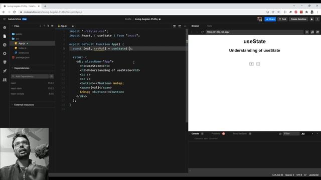Open index.js in file tree
The image size is (321, 180).
point(23,48)
